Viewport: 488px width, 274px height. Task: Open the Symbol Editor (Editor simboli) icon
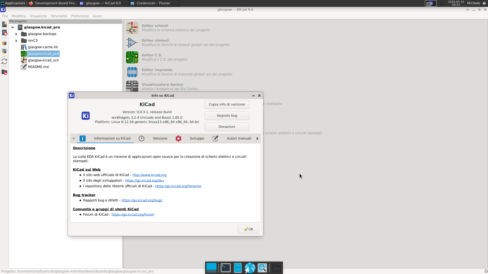click(x=132, y=43)
